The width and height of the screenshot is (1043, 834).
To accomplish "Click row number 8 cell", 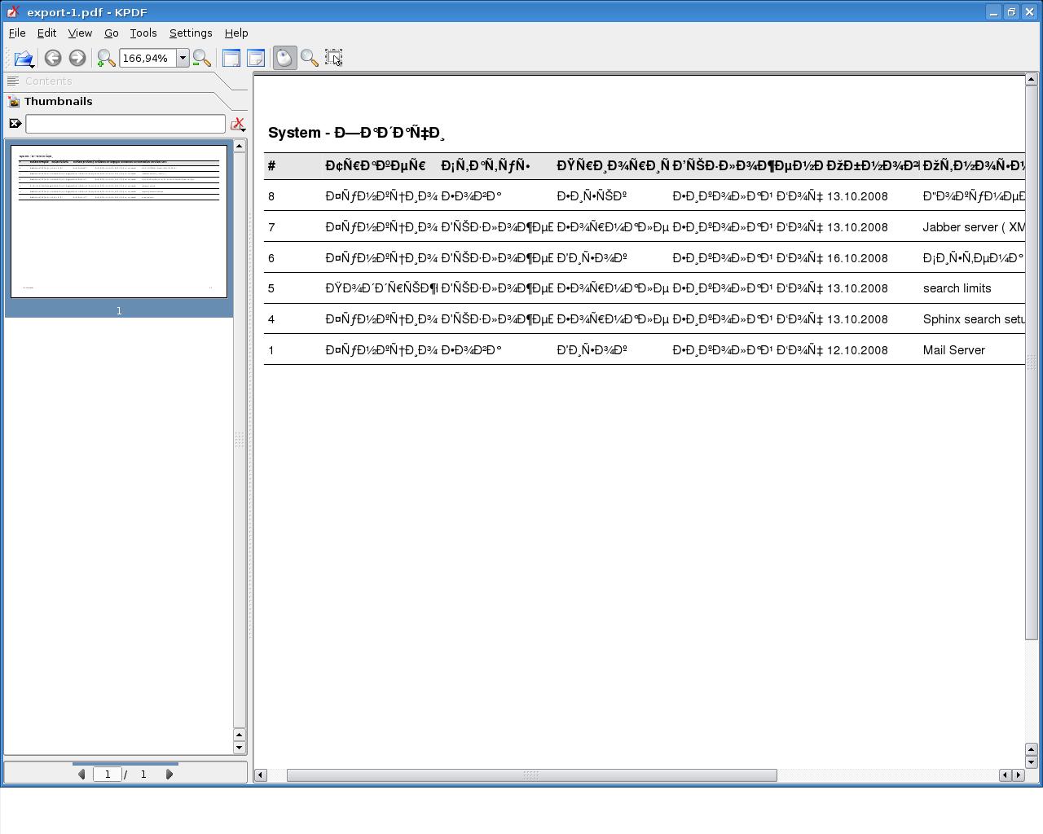I will pos(271,196).
